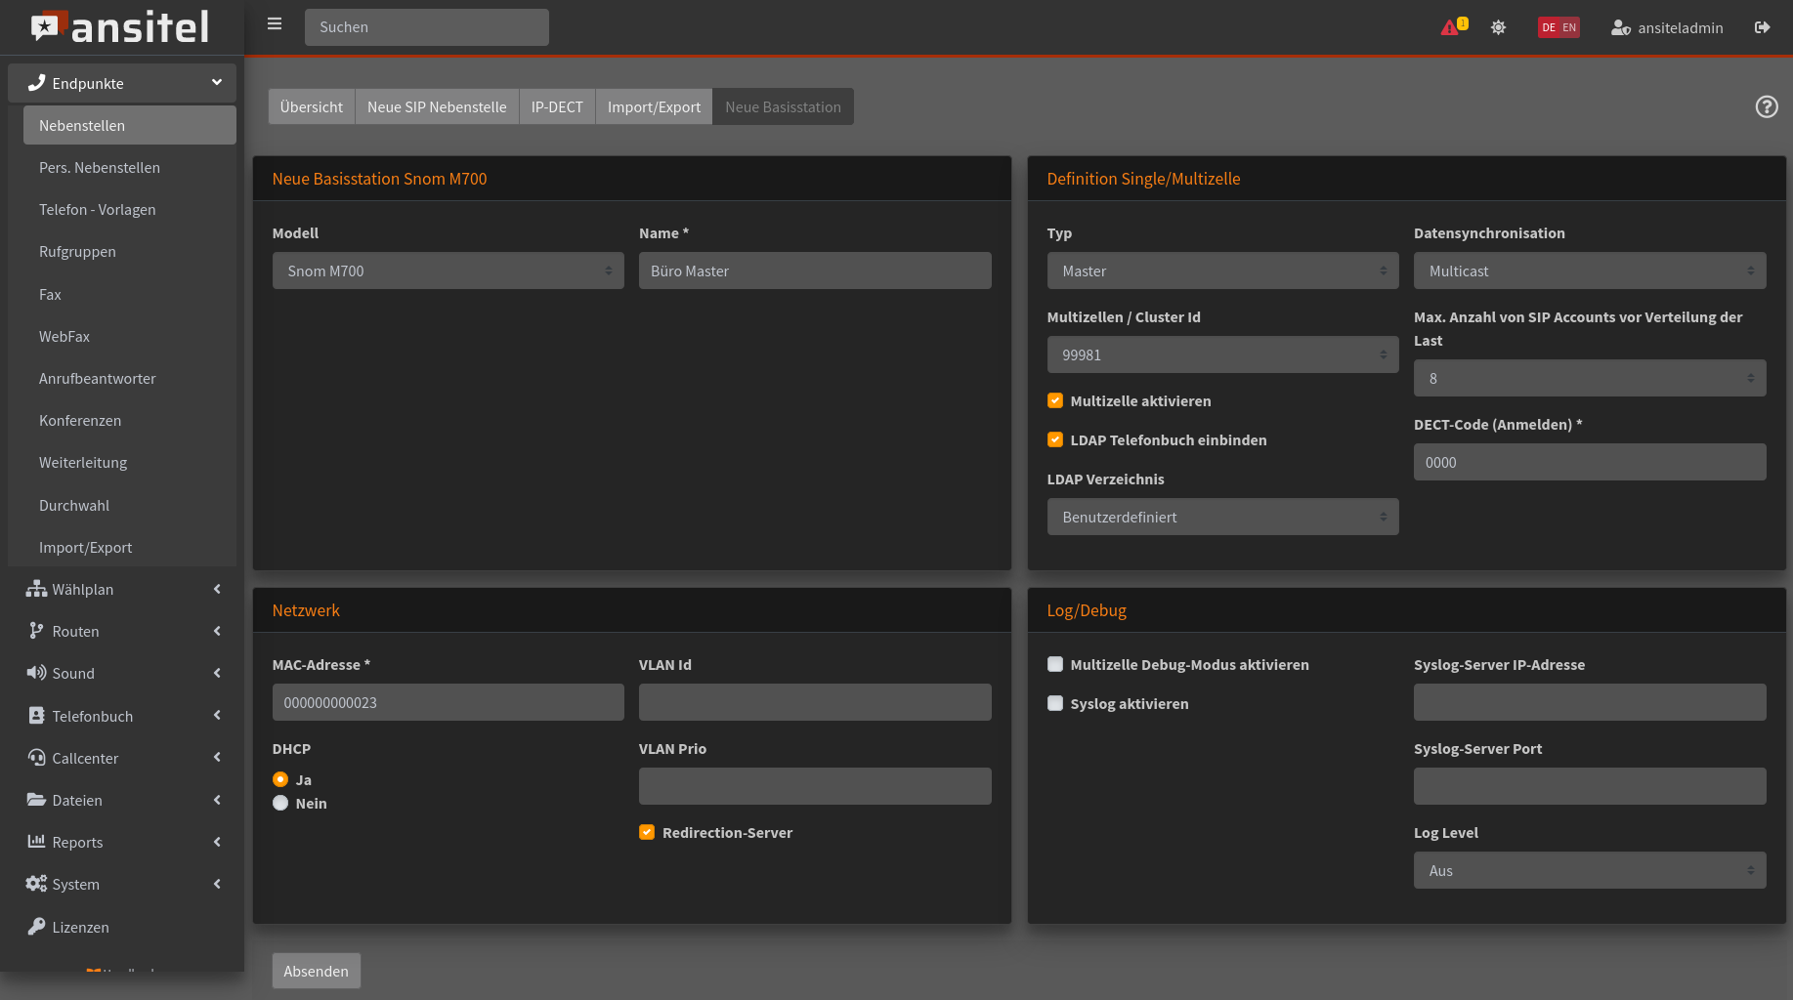Switch language to EN
This screenshot has height=1000, width=1793.
click(x=1569, y=27)
